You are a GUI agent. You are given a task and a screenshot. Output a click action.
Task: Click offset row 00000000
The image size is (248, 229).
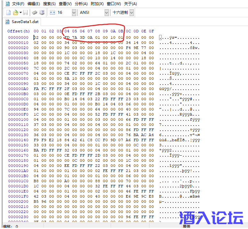coord(18,37)
